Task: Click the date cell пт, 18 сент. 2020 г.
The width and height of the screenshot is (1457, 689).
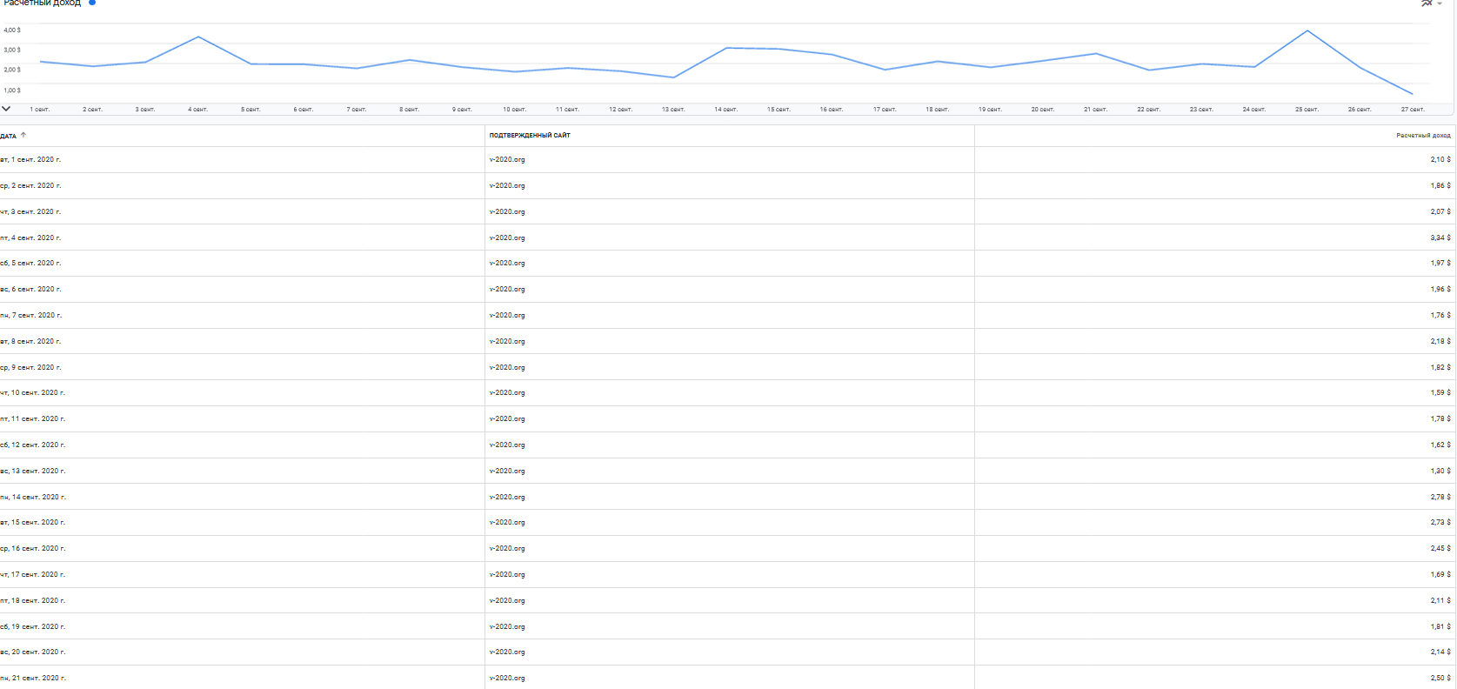Action: 32,601
